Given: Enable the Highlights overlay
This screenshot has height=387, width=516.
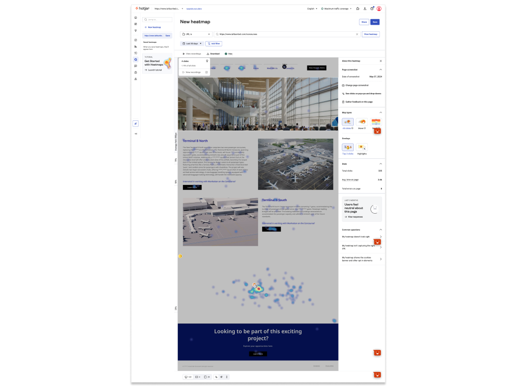Looking at the screenshot, I should coord(362,149).
